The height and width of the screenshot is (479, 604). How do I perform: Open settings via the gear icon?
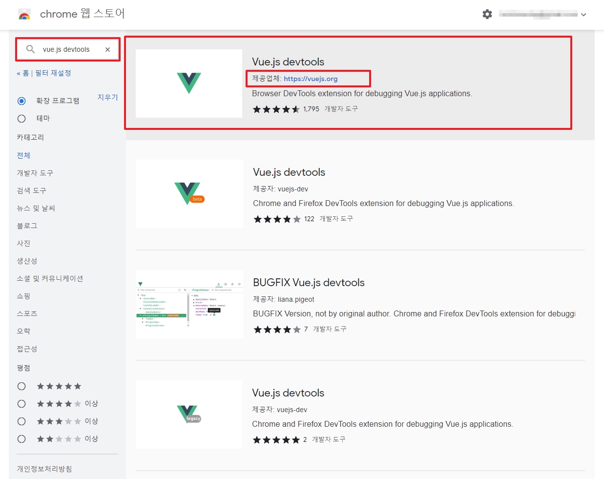pos(487,14)
